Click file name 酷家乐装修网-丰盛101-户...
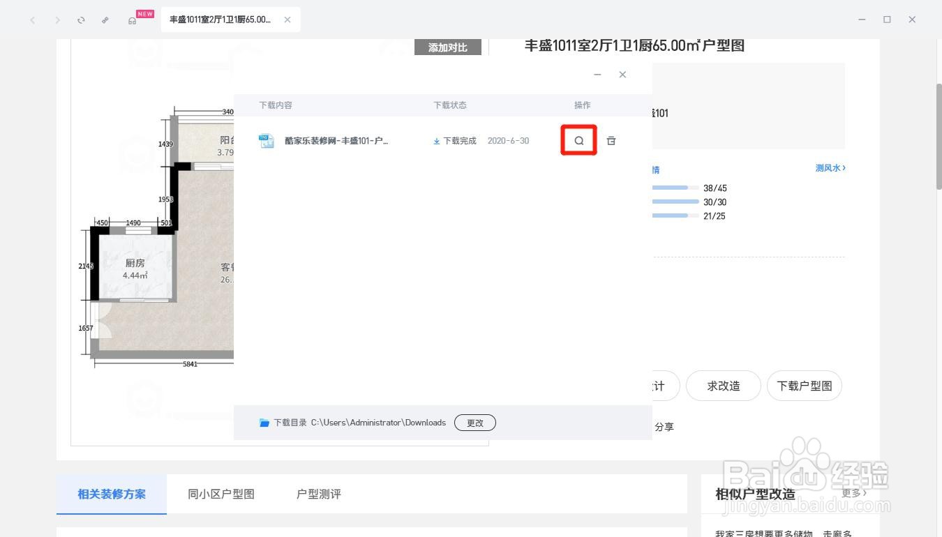The height and width of the screenshot is (537, 942). pyautogui.click(x=336, y=141)
